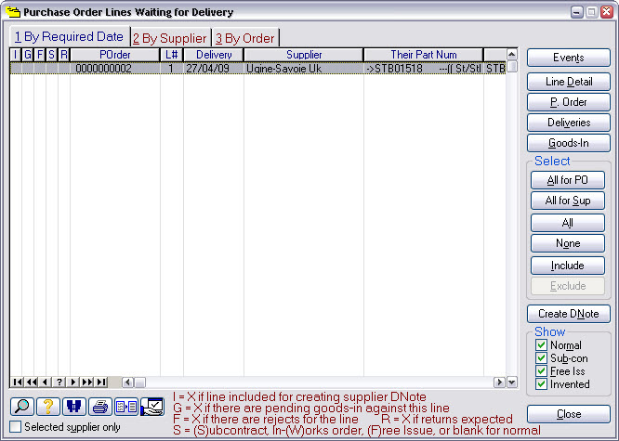Click the Create DNote button
Image resolution: width=619 pixels, height=441 pixels.
coord(569,314)
